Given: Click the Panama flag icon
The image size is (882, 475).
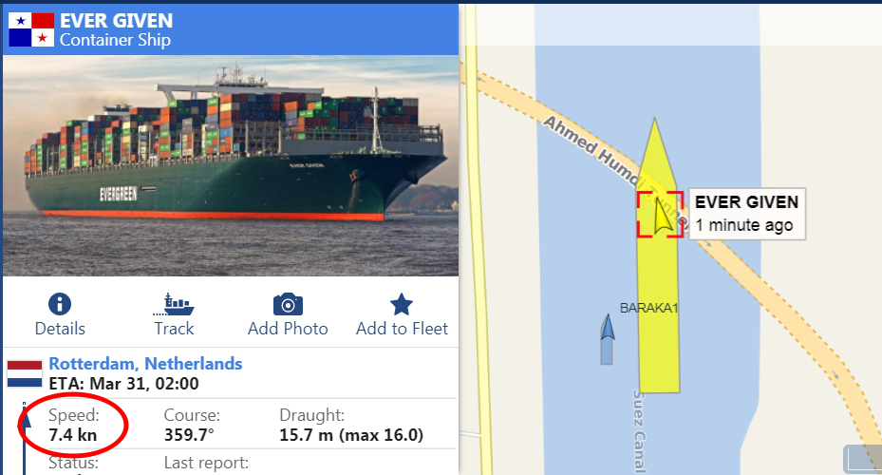Looking at the screenshot, I should click(31, 29).
